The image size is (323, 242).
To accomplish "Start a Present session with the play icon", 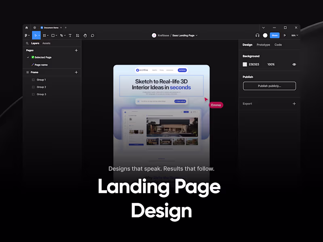I will click(285, 35).
